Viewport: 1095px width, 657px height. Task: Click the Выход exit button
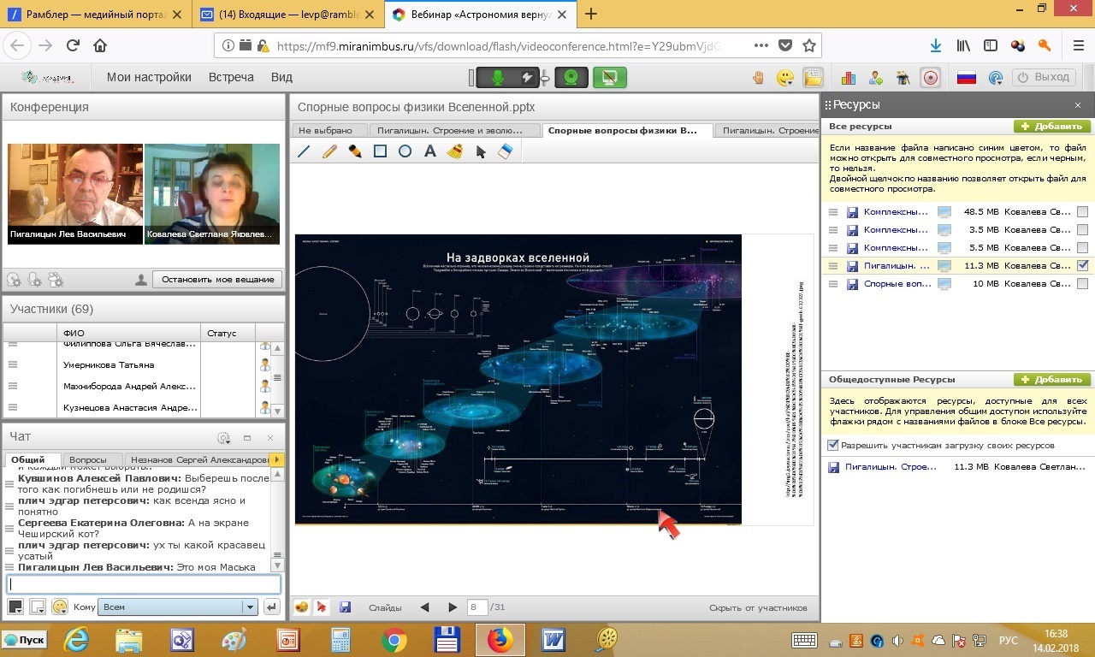[1044, 77]
